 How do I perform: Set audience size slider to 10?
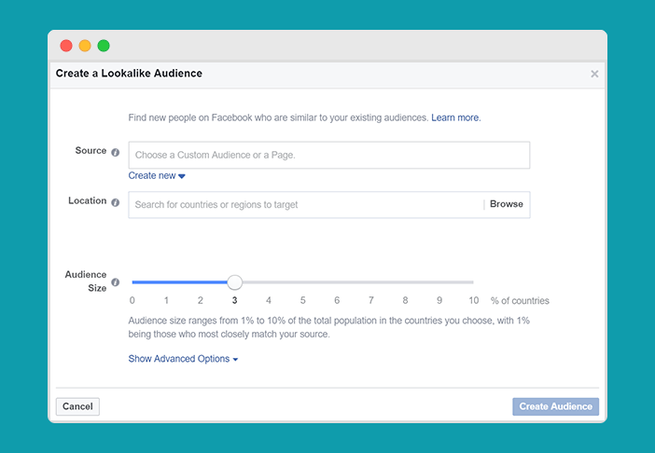tap(473, 282)
